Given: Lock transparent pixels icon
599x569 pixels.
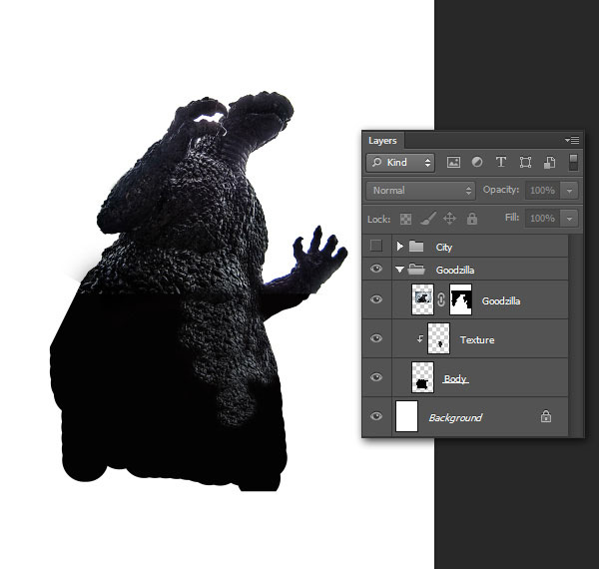Looking at the screenshot, I should click(405, 219).
